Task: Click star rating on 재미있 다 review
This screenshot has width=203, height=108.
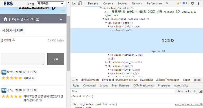Action: [x=12, y=78]
